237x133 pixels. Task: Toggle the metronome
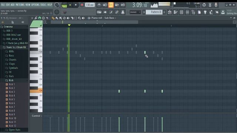tap(99, 5)
